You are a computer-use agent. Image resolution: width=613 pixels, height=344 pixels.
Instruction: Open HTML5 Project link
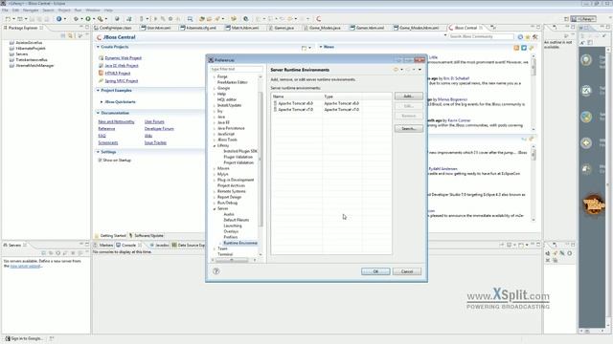coord(117,74)
